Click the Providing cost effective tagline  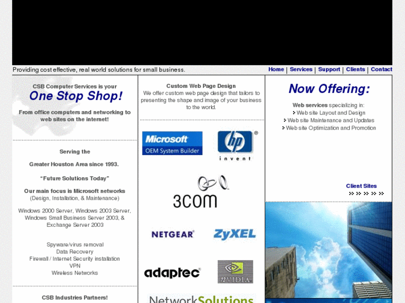[99, 69]
